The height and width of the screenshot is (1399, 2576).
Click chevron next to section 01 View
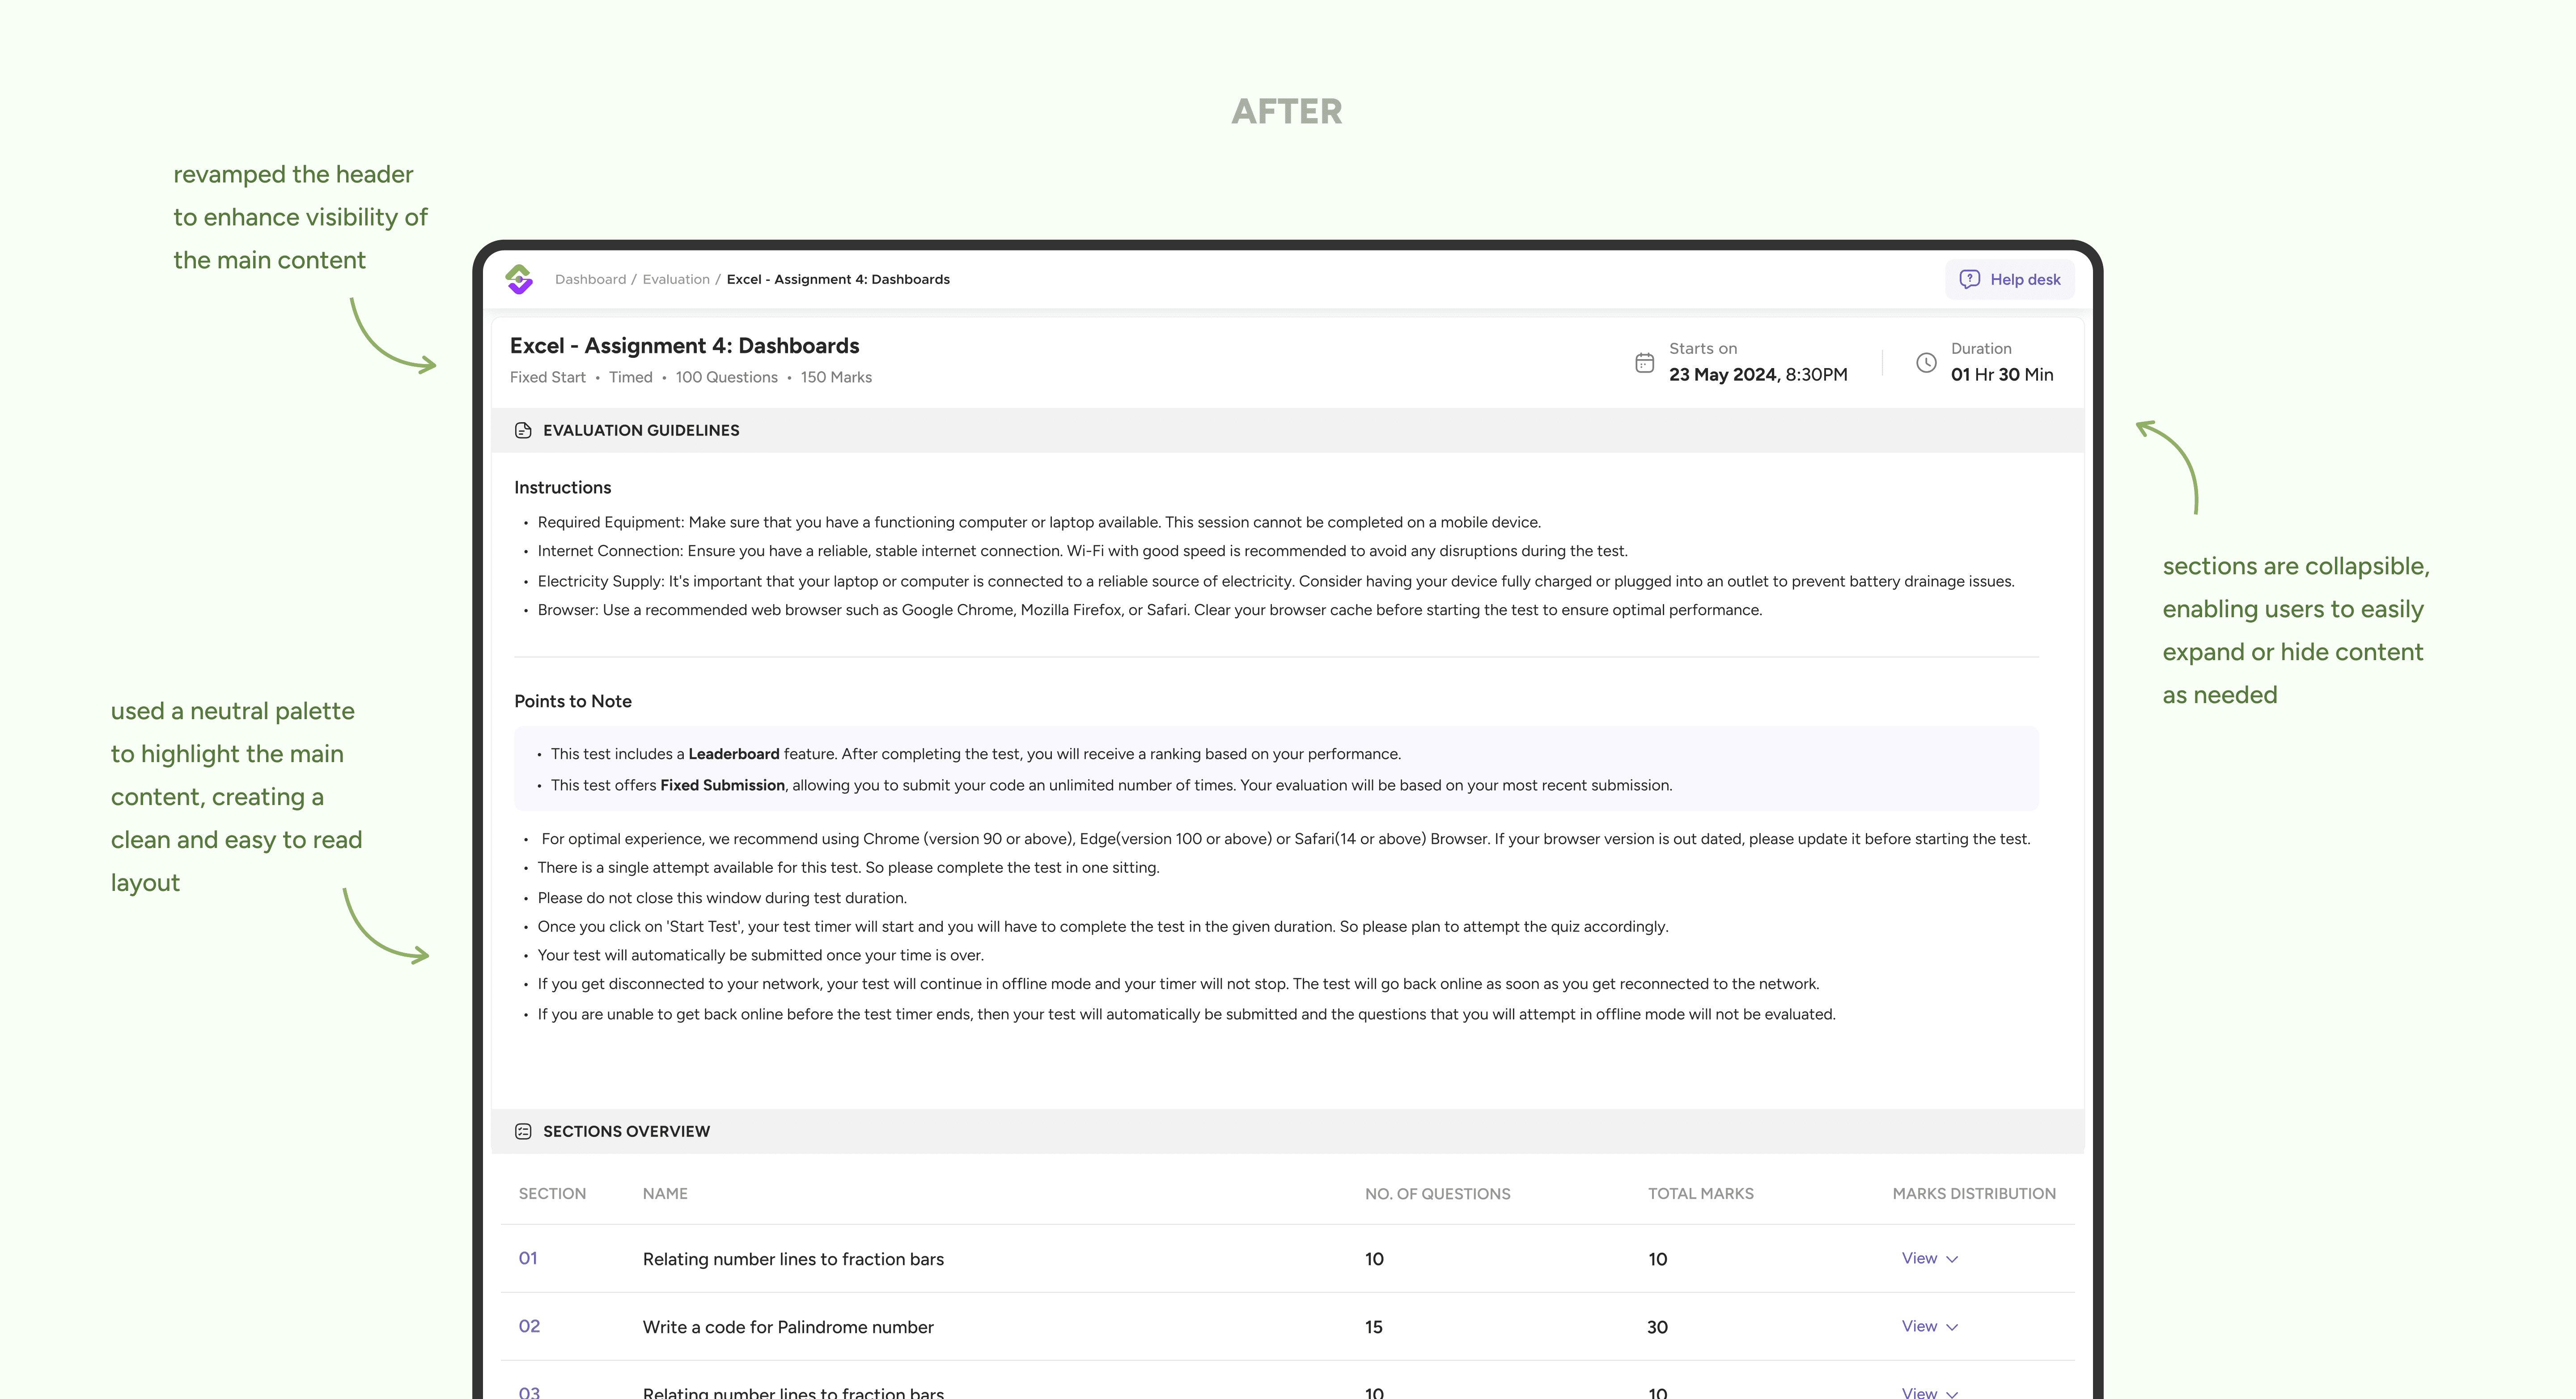tap(1952, 1259)
